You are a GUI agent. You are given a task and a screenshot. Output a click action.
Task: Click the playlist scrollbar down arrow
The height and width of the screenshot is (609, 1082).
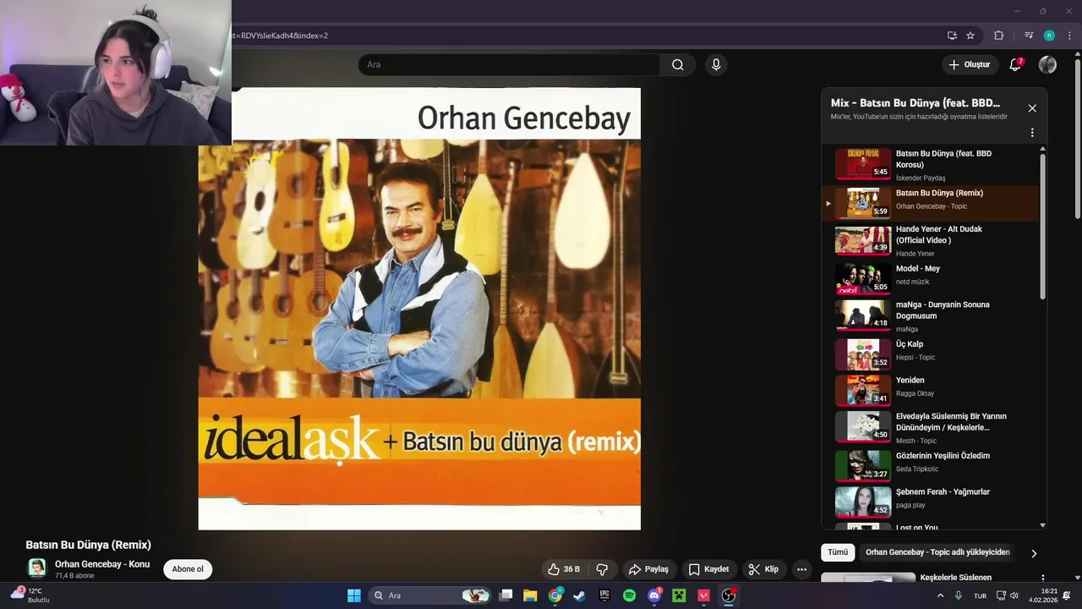(1042, 525)
